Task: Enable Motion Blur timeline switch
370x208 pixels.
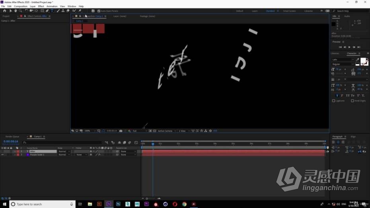Action: [130, 143]
